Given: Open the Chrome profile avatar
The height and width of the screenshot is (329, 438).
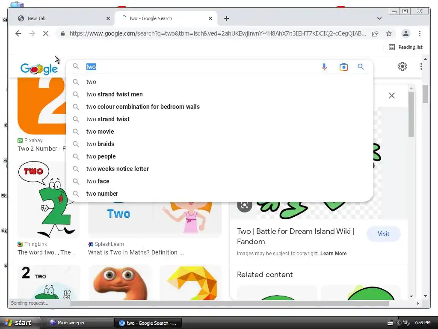Looking at the screenshot, I should (405, 33).
